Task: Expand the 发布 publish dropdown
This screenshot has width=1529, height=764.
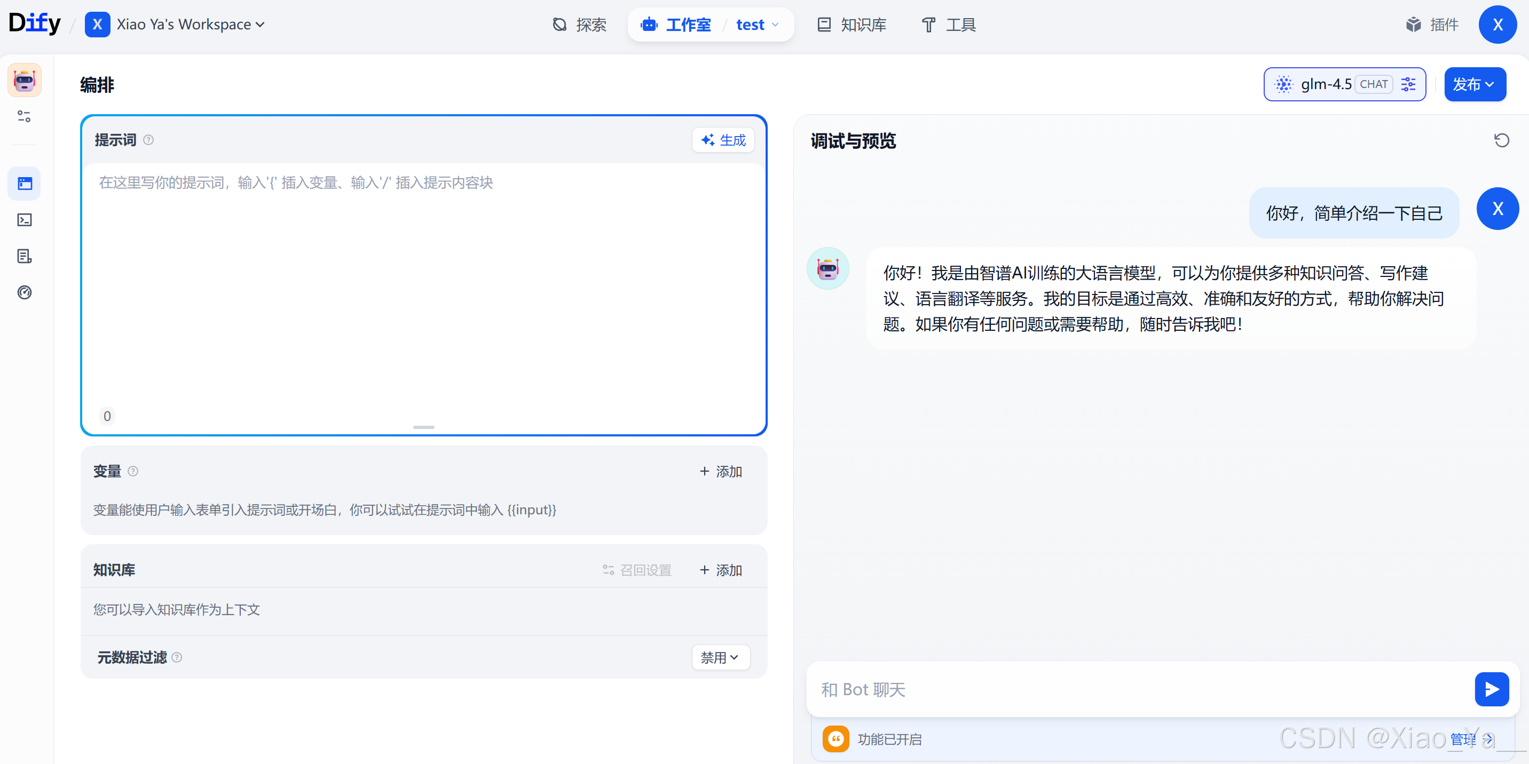Action: [x=1474, y=84]
